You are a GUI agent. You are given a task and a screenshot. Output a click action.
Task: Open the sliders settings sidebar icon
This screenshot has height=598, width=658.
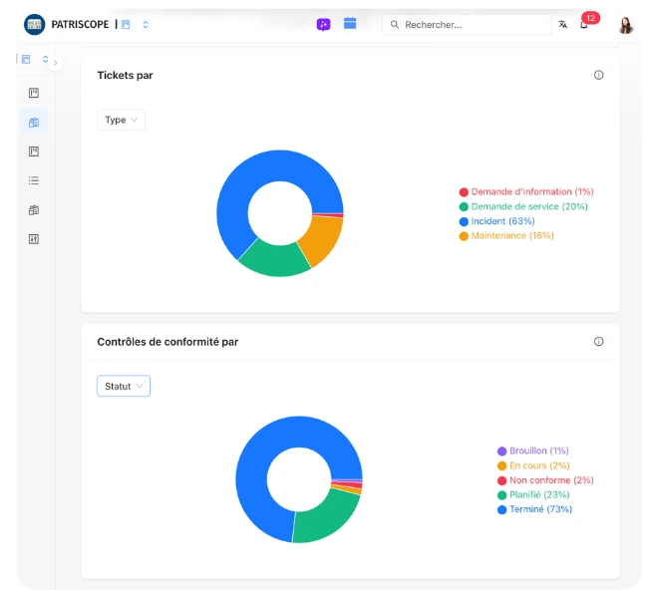point(34,239)
